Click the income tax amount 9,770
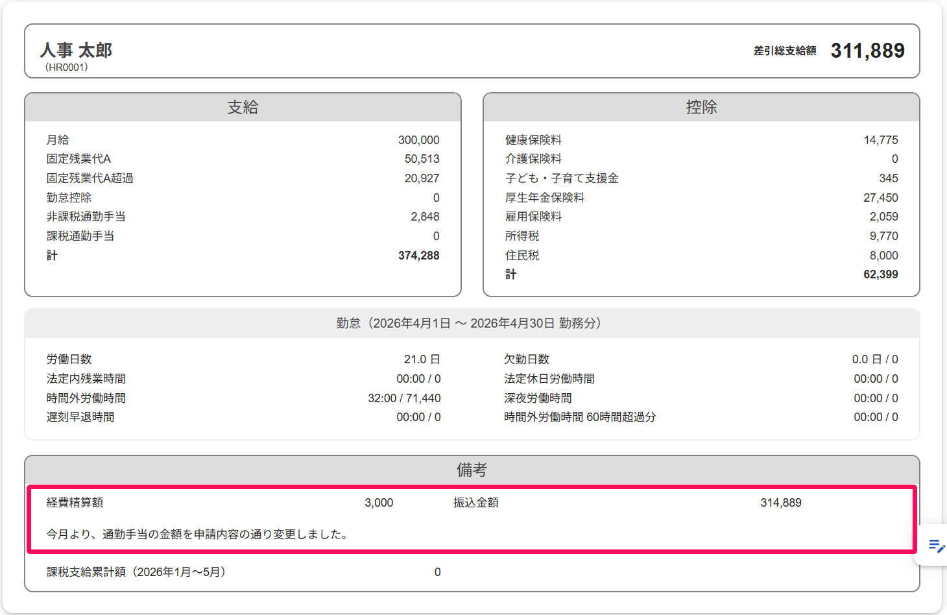This screenshot has height=615, width=947. click(x=883, y=236)
